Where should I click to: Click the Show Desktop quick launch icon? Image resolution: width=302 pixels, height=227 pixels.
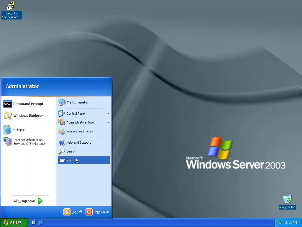point(34,223)
